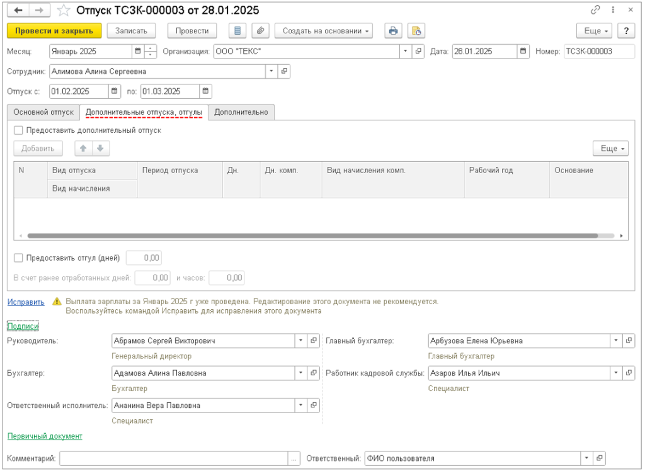The height and width of the screenshot is (471, 645).
Task: Click the Провести и закрыть button
Action: click(54, 31)
